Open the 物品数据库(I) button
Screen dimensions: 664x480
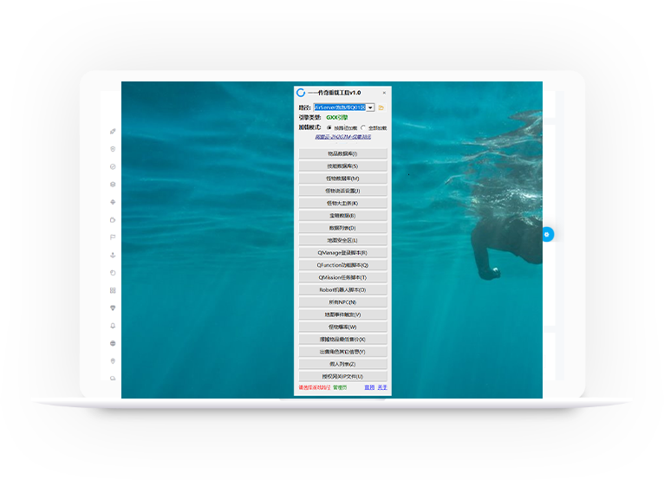(x=342, y=153)
